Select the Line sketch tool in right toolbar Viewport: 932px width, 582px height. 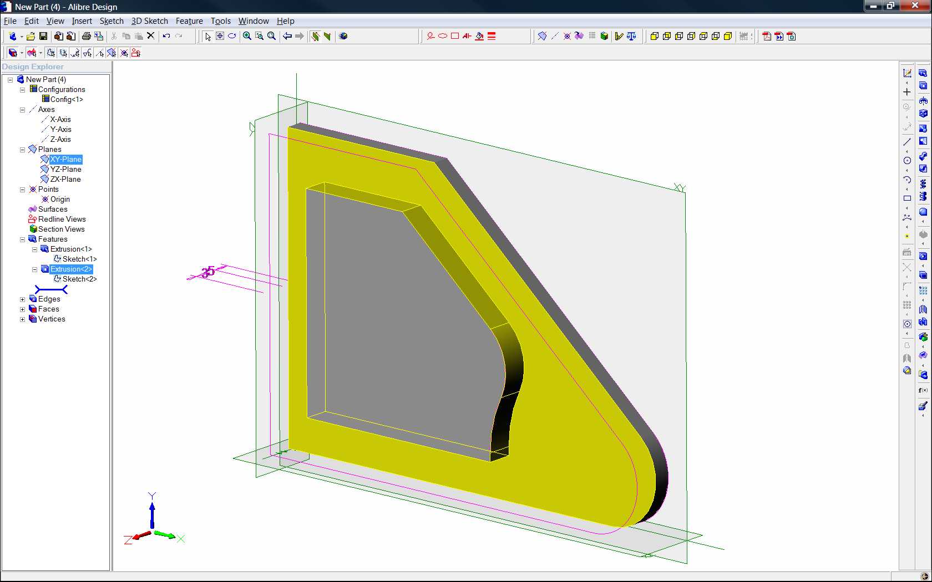[907, 142]
